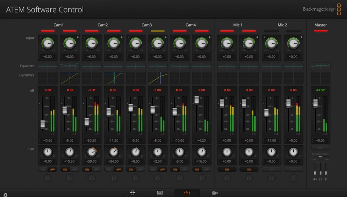This screenshot has width=347, height=197.
Task: Click the -30.20 fader level field
Action: pos(92,140)
